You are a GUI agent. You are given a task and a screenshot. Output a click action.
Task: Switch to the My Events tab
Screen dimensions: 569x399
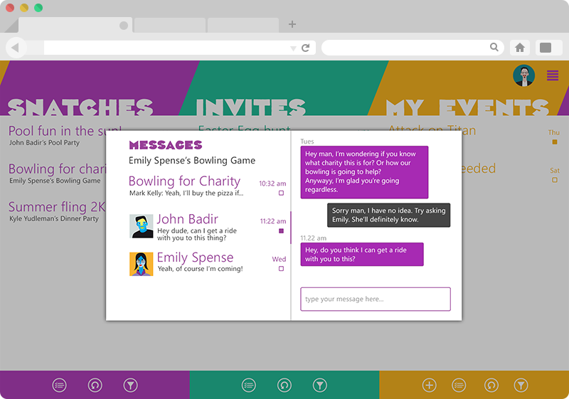tap(467, 107)
